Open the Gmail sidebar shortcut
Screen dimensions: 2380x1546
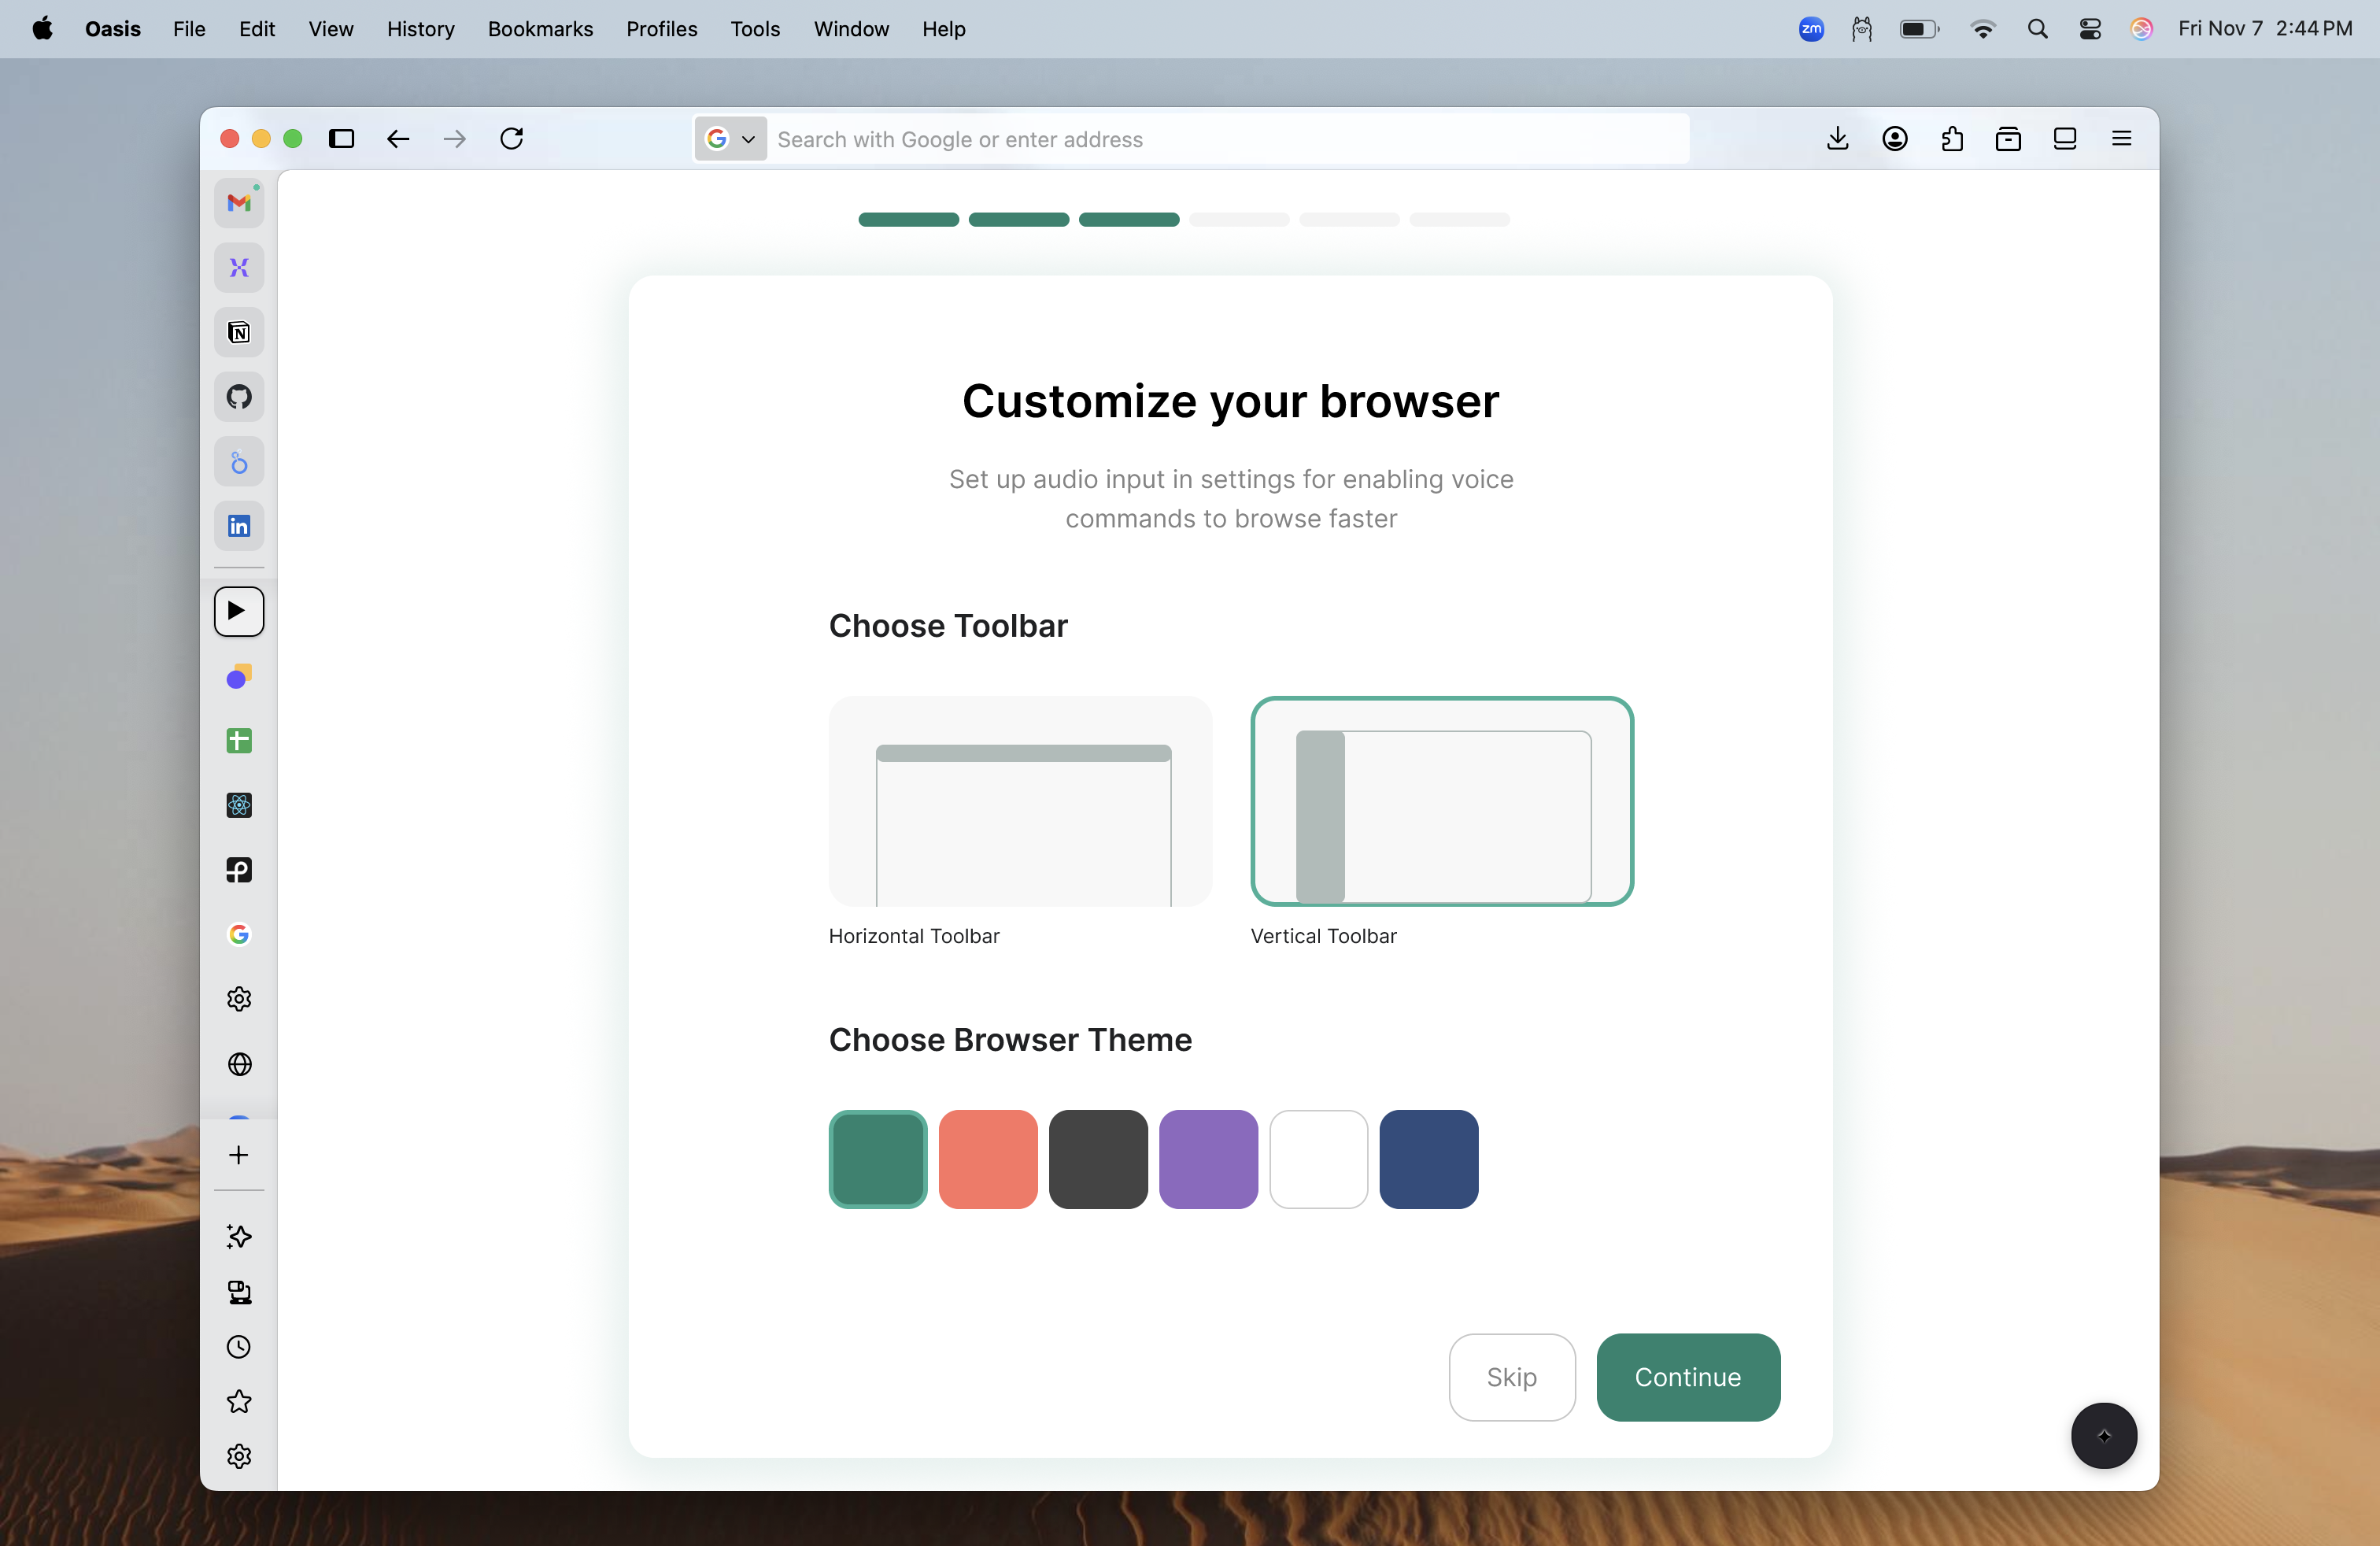tap(239, 203)
